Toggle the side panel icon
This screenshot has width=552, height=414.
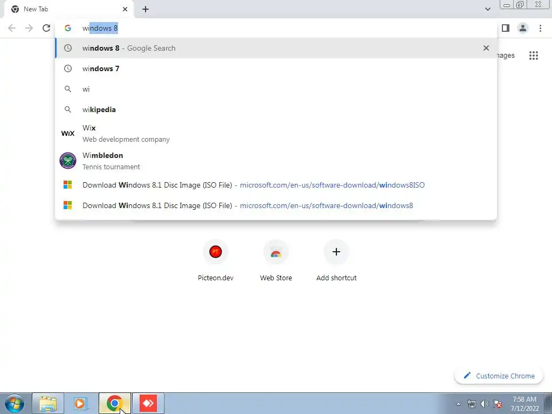point(506,28)
